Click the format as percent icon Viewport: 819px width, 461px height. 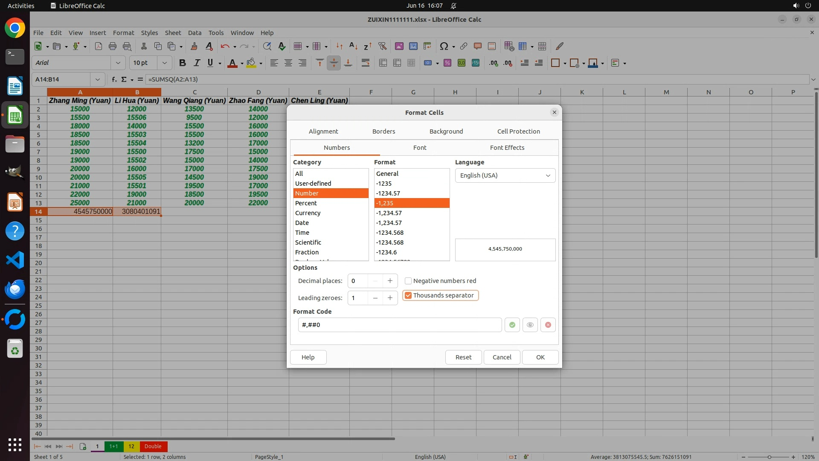[x=447, y=63]
